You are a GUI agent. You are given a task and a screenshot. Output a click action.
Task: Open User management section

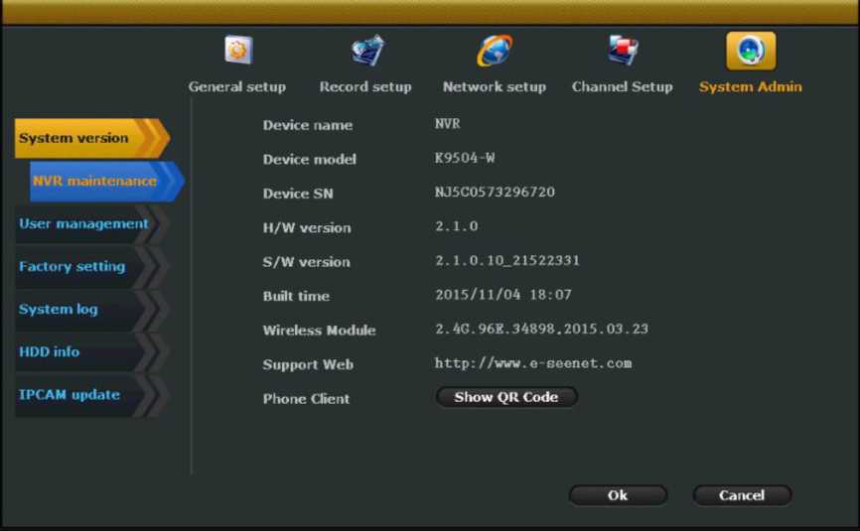83,223
